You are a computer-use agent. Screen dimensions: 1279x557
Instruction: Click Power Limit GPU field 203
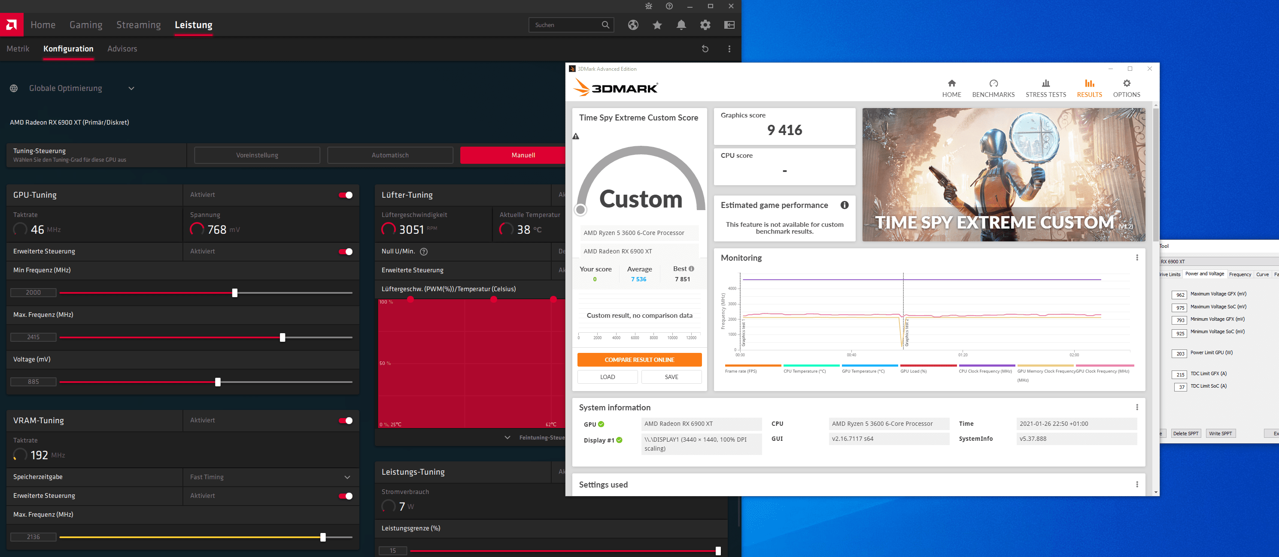tap(1179, 354)
